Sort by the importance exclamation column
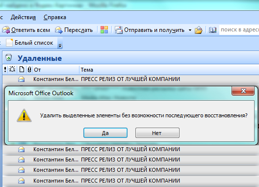The width and height of the screenshot is (259, 187). pos(5,69)
